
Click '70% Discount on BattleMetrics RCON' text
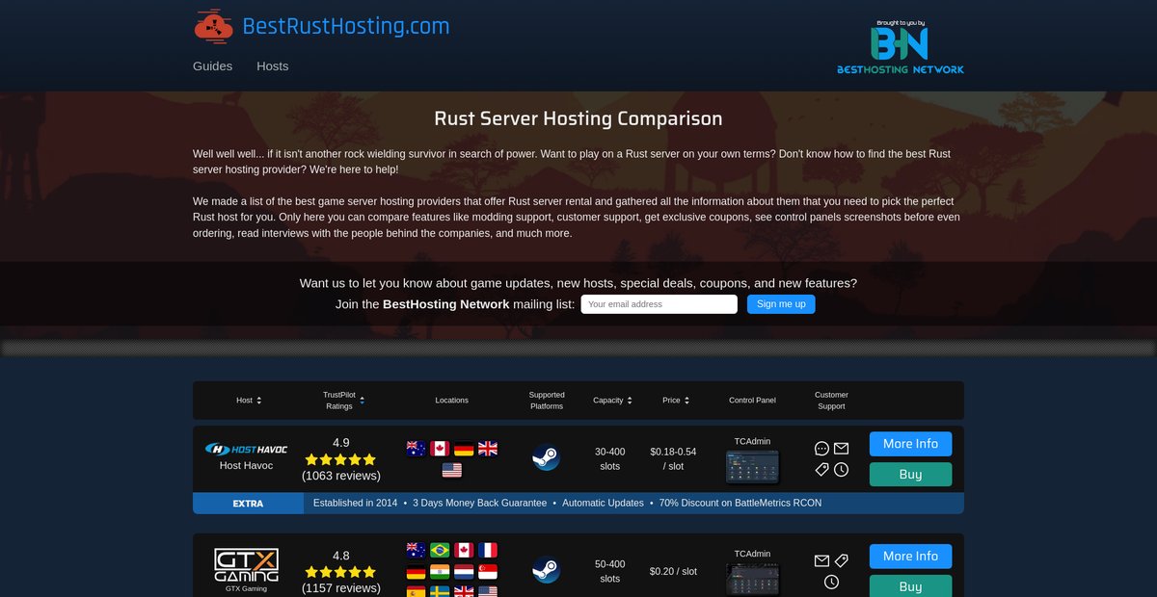coord(740,503)
